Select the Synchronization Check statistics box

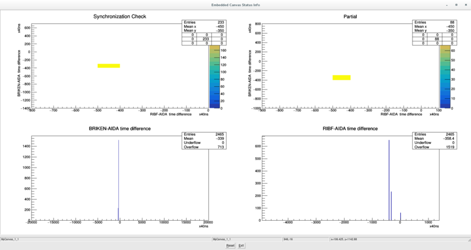[204, 33]
